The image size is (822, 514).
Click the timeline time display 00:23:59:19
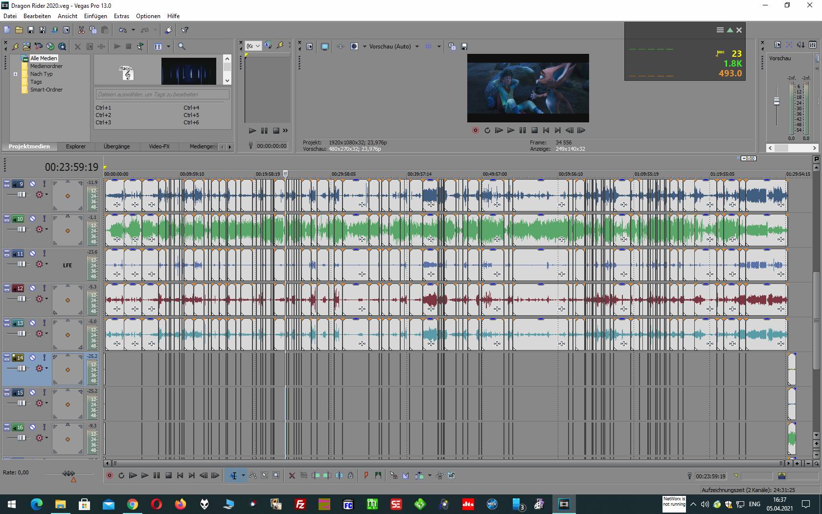tap(71, 167)
